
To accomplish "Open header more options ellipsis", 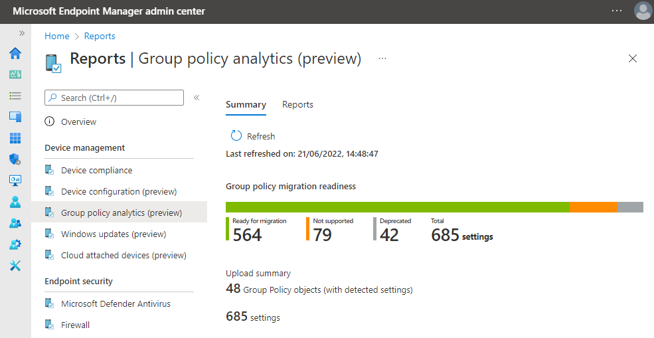I will click(x=616, y=11).
